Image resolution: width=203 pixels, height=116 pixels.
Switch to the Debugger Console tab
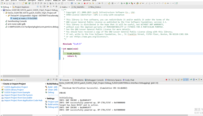click(94, 80)
